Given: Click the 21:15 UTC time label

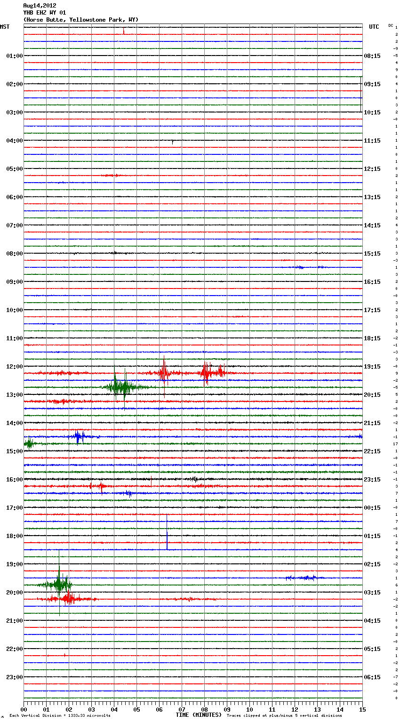Looking at the screenshot, I should (x=372, y=423).
